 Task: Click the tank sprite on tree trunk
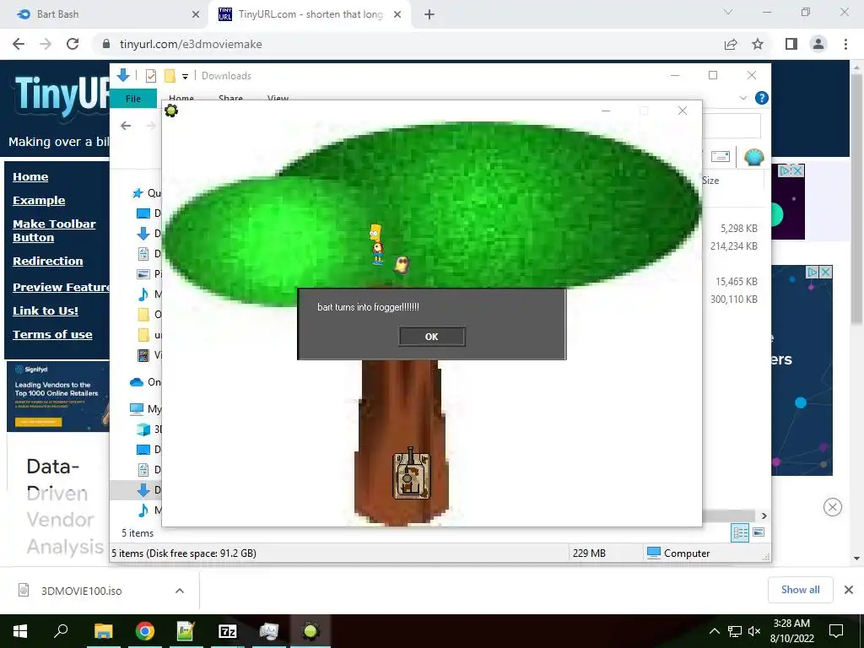point(411,474)
